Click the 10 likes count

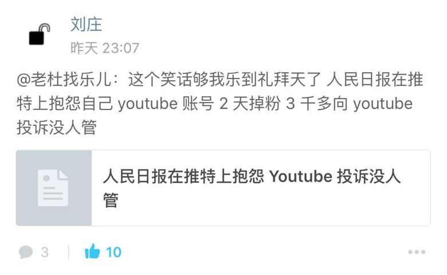tap(113, 252)
